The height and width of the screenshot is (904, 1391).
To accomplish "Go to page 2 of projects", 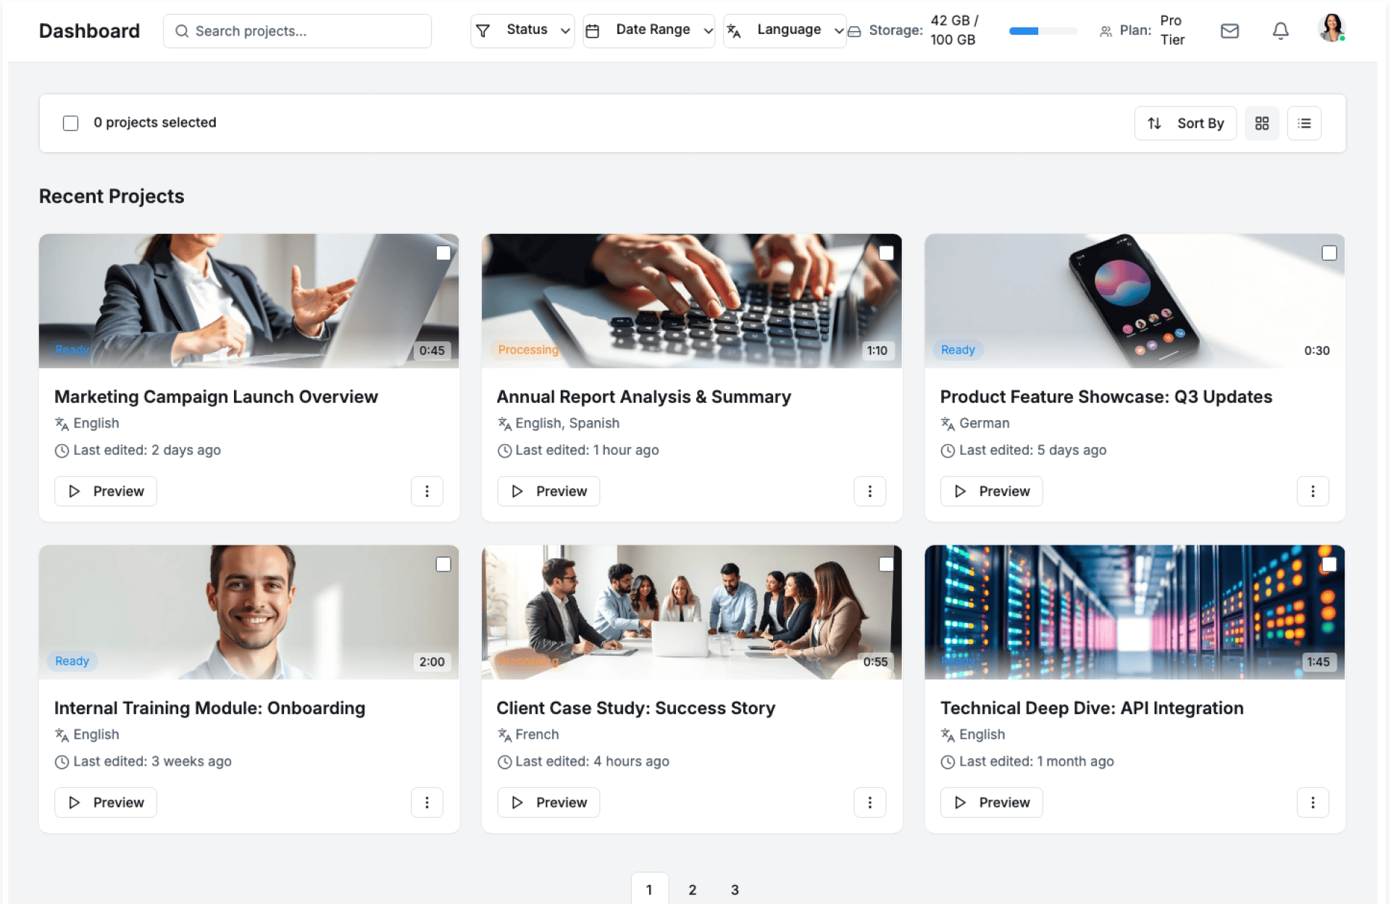I will [x=692, y=890].
